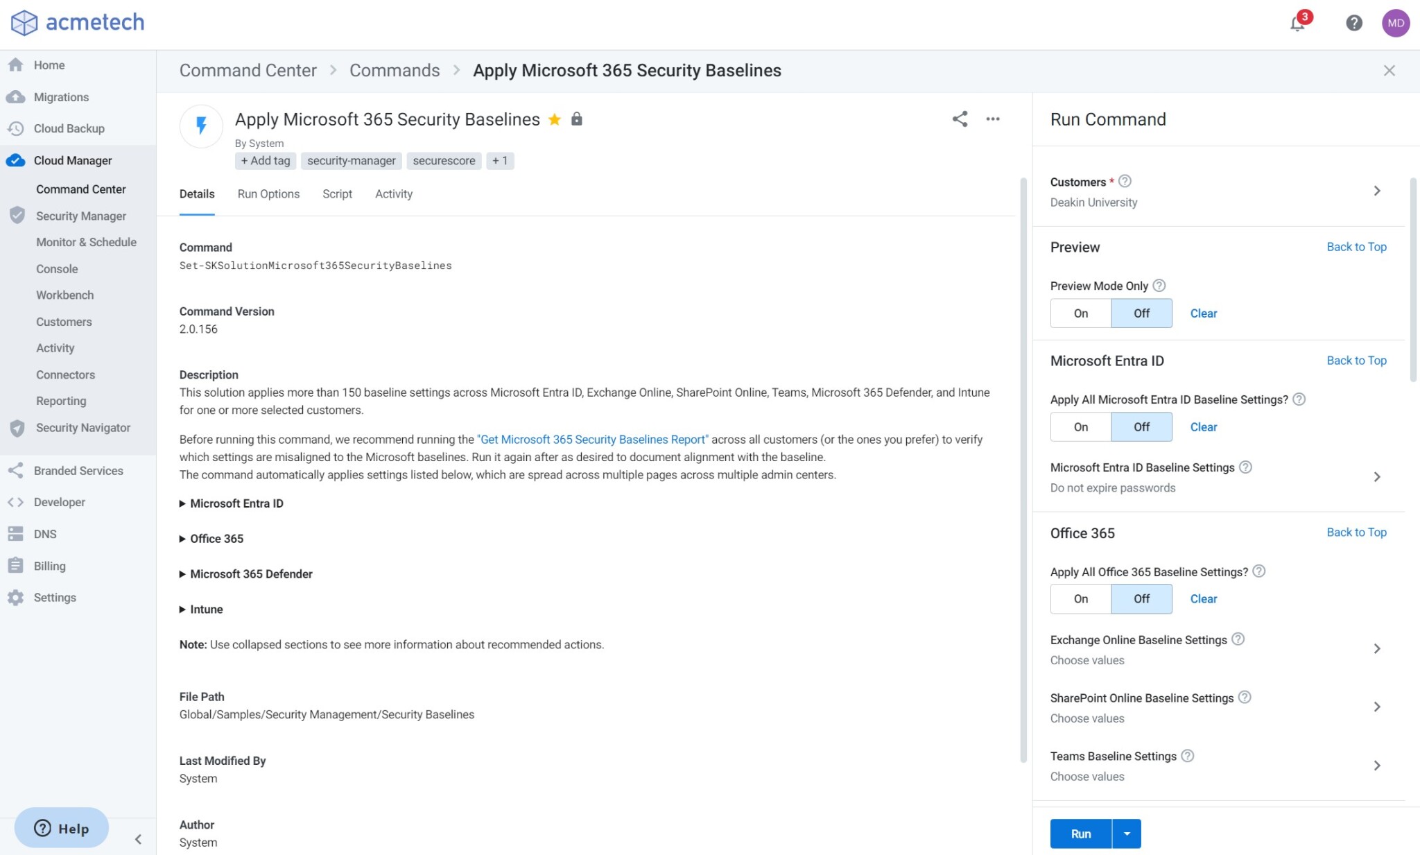This screenshot has width=1420, height=855.
Task: Click the Run button to execute command
Action: tap(1080, 833)
